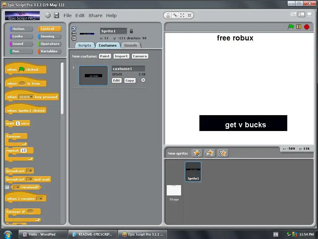Click the Camera costume button

coord(140,56)
